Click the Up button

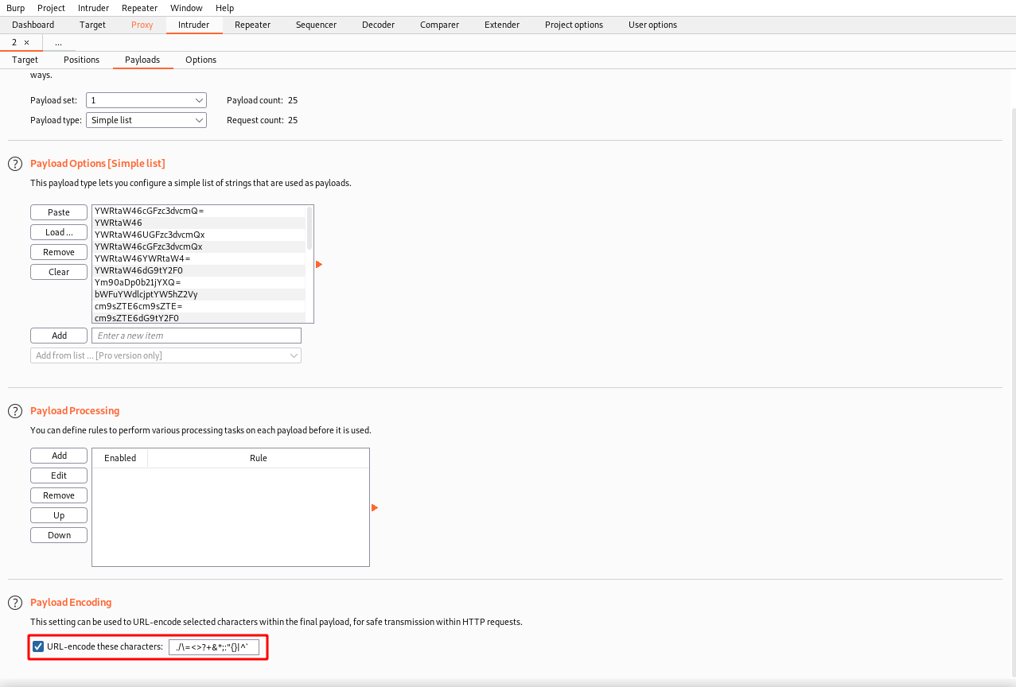59,515
